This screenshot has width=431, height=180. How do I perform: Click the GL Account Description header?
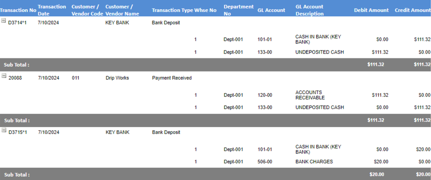click(309, 10)
